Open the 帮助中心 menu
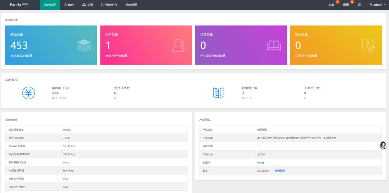 (x=109, y=5)
